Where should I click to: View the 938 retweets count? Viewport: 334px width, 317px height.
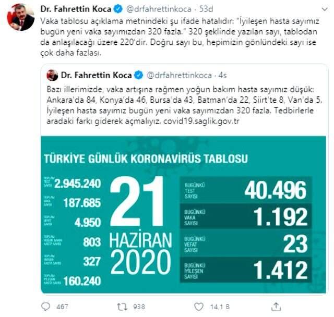tap(139, 307)
